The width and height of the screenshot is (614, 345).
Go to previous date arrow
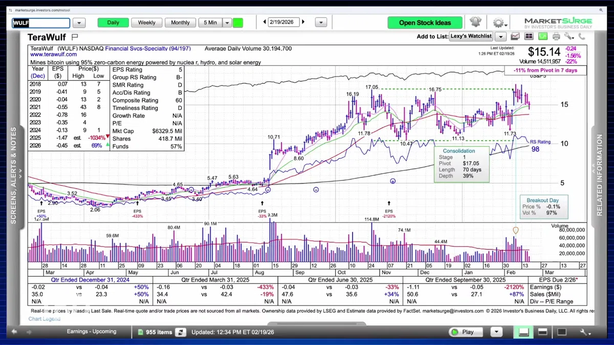point(265,22)
